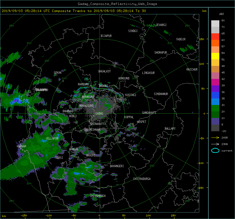
Task: Click the '80' value at top of dBZ scale
Action: pyautogui.click(x=223, y=21)
